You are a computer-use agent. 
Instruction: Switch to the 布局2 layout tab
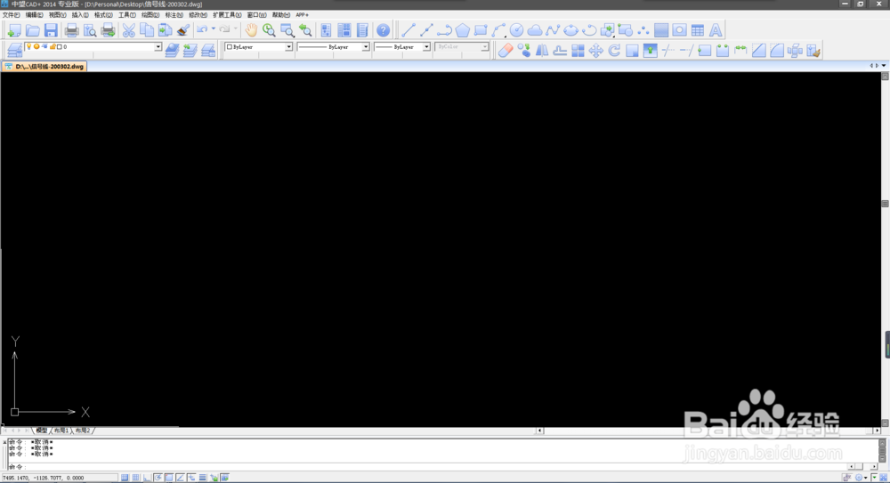[x=83, y=431]
